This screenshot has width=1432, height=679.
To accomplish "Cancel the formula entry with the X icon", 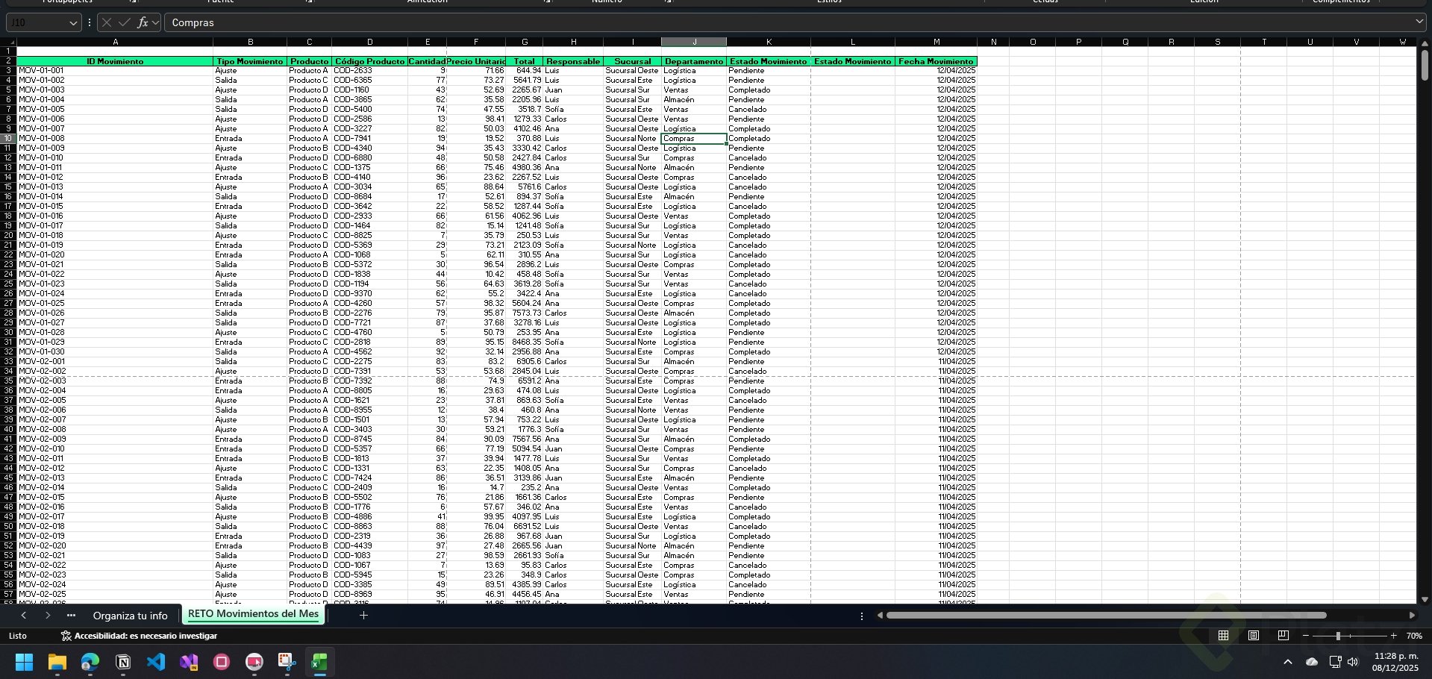I will (107, 22).
